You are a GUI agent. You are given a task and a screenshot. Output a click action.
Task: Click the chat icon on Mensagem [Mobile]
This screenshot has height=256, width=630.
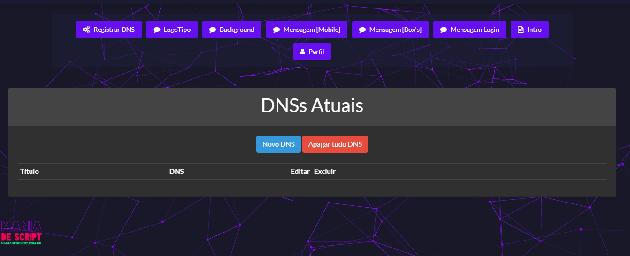click(x=277, y=30)
